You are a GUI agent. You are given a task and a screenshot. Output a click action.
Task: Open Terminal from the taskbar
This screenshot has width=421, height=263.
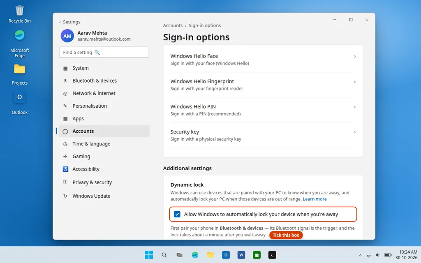coord(272,255)
